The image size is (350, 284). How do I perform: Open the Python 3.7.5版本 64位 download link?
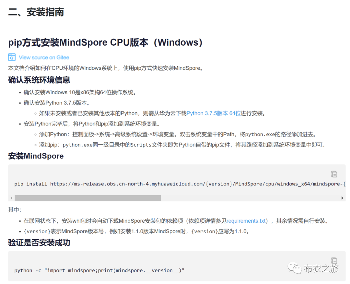click(214, 113)
